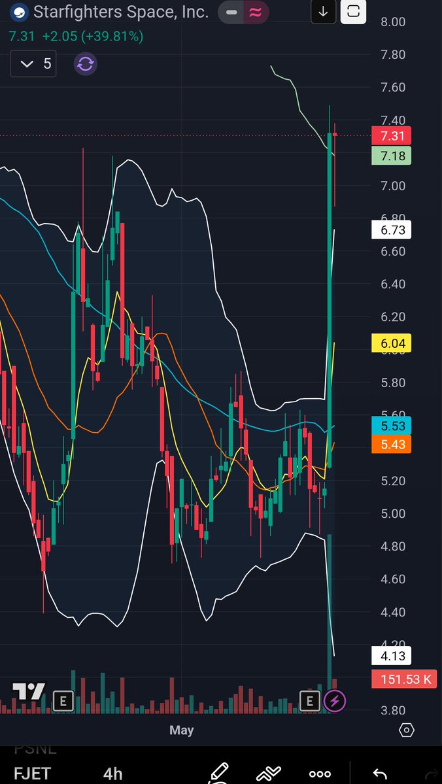The image size is (442, 784).
Task: Change the 4h timeframe interval
Action: 112,774
